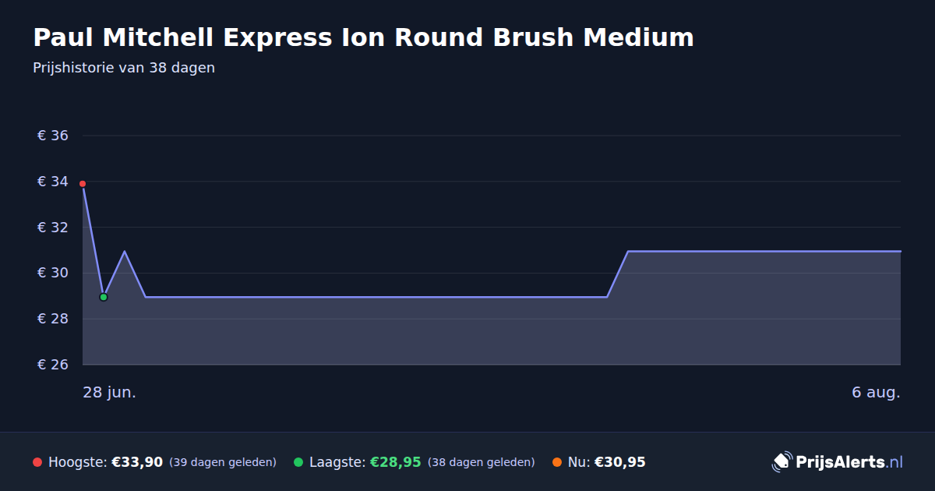Click the 28 jun. start date label

tap(110, 392)
